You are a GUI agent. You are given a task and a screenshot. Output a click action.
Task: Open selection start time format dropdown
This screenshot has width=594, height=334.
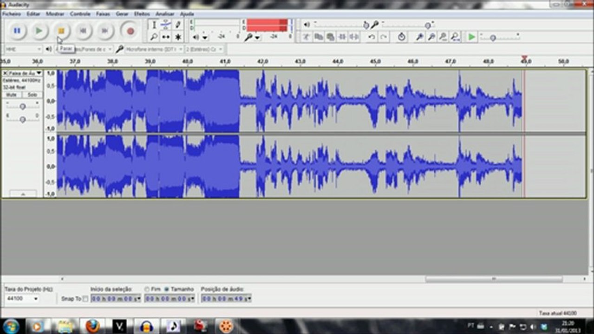[x=139, y=299]
